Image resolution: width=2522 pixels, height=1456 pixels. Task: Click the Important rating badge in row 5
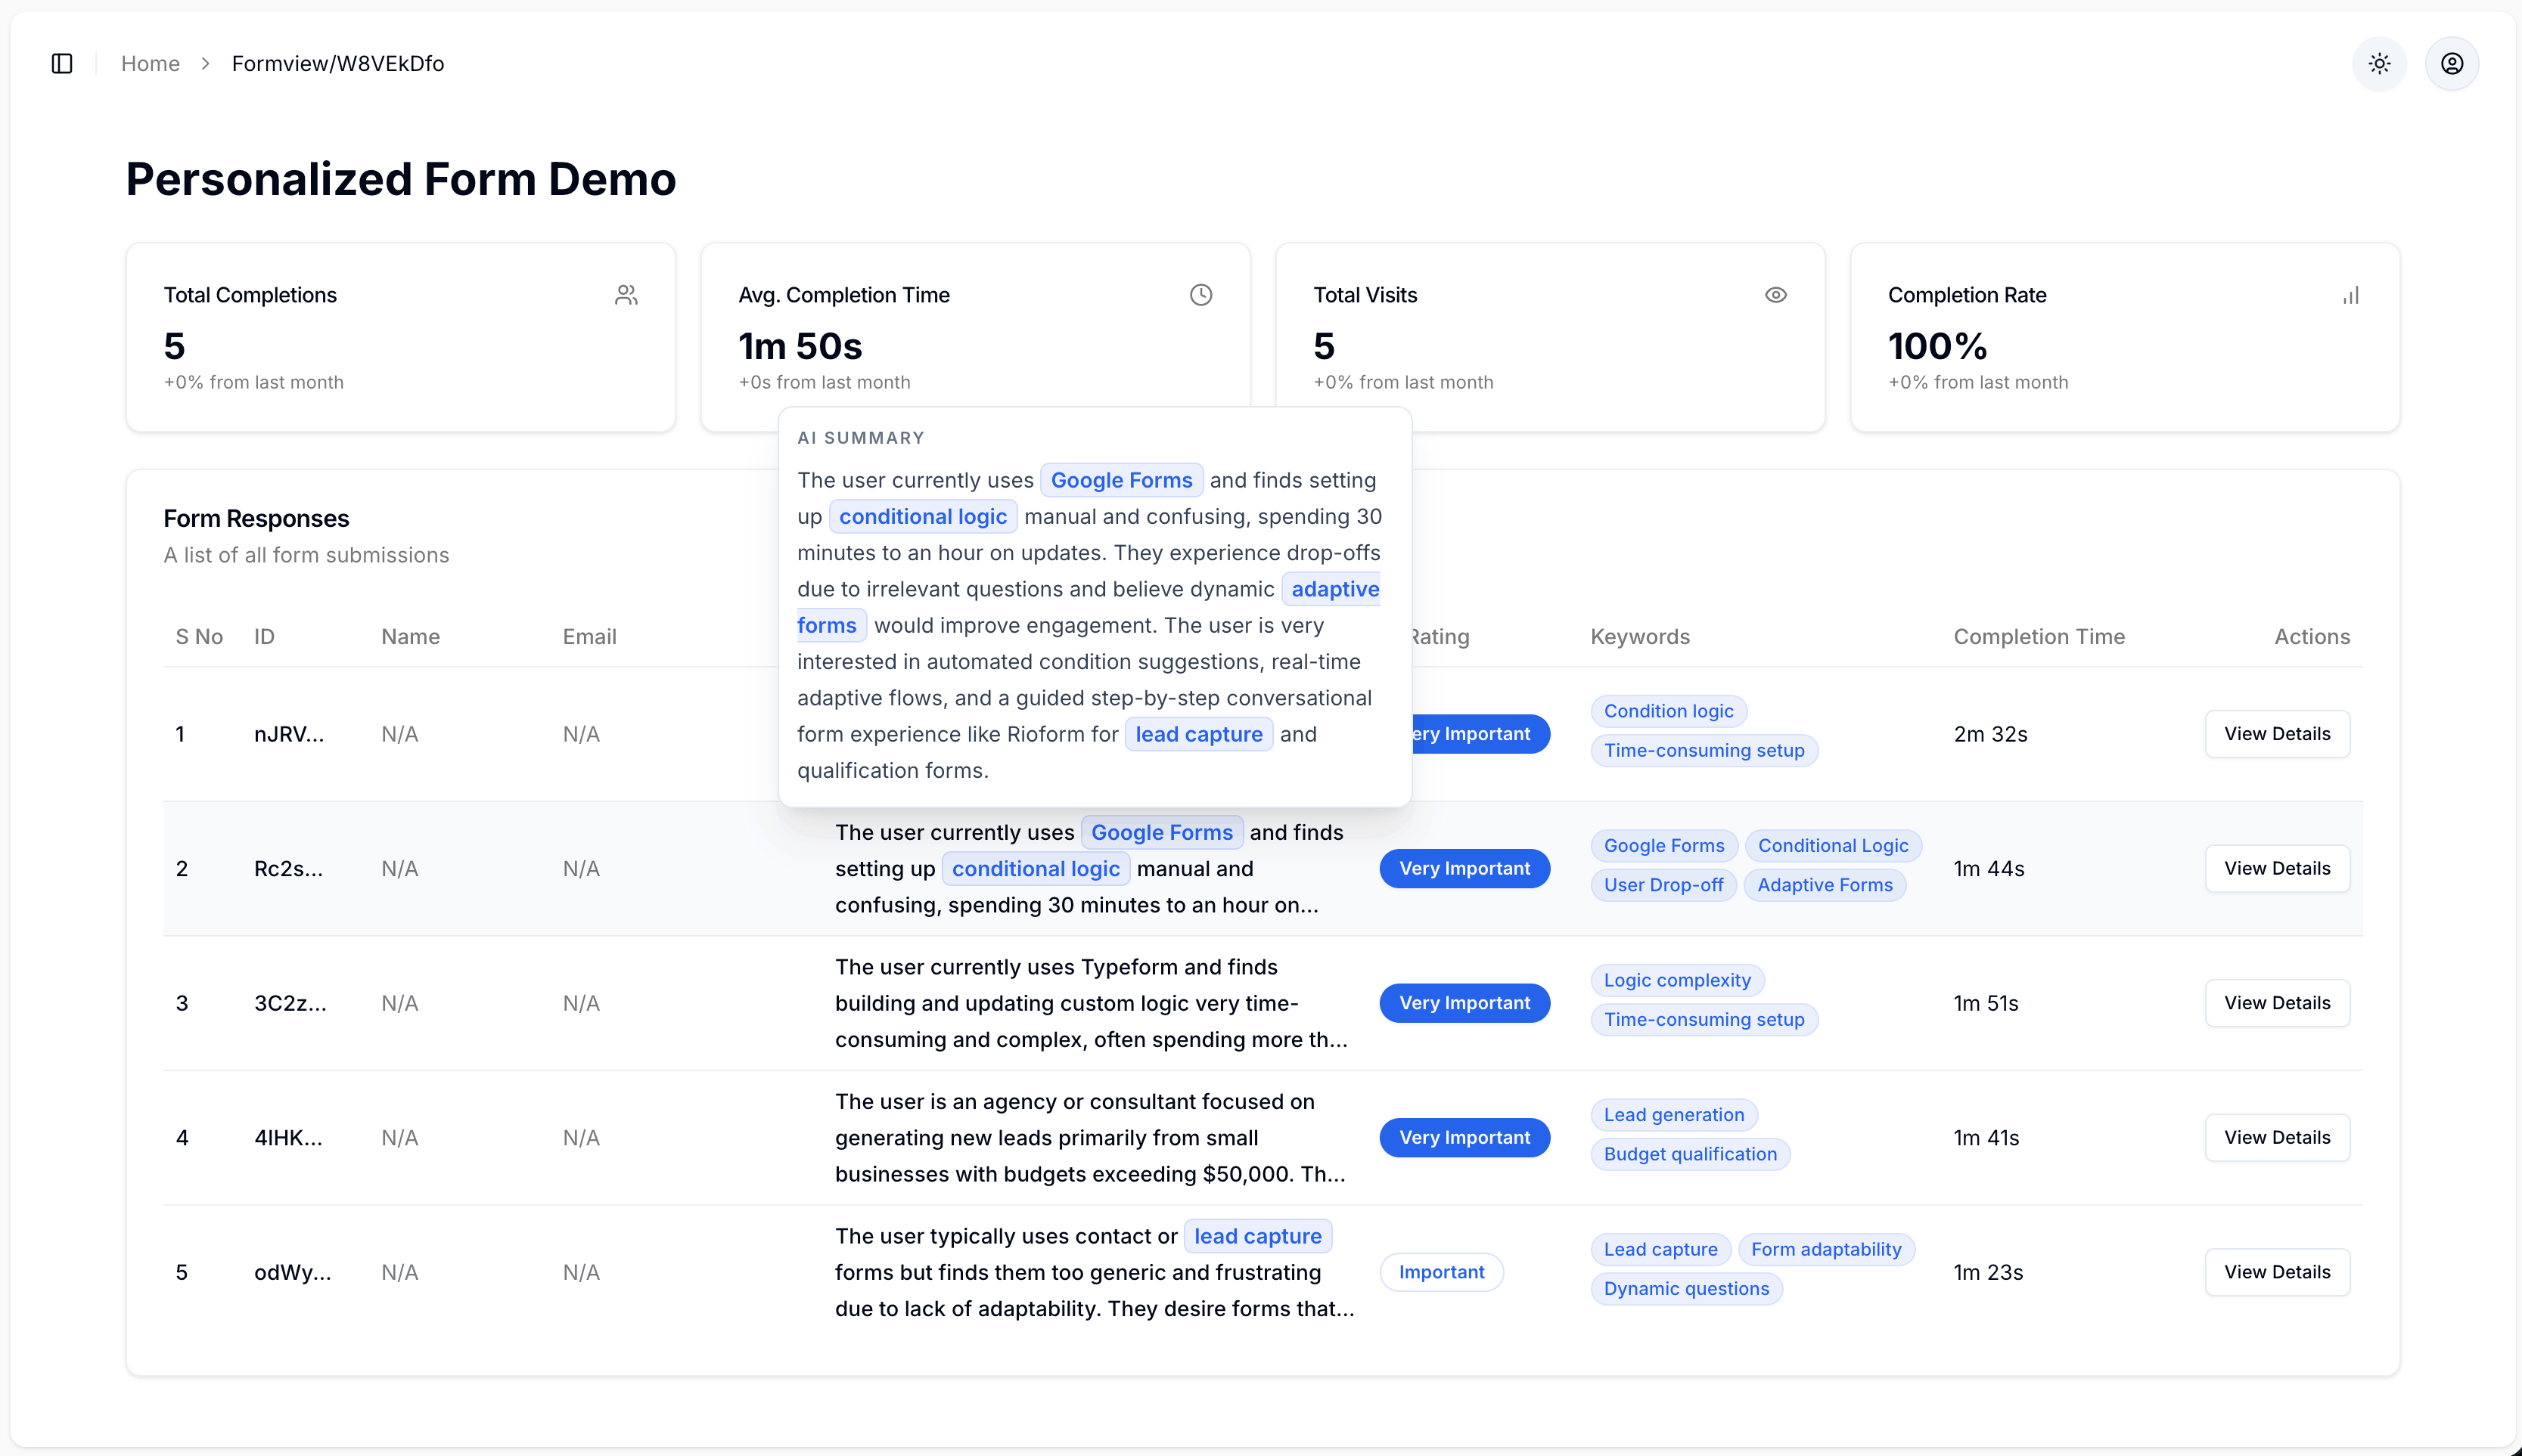click(1442, 1272)
